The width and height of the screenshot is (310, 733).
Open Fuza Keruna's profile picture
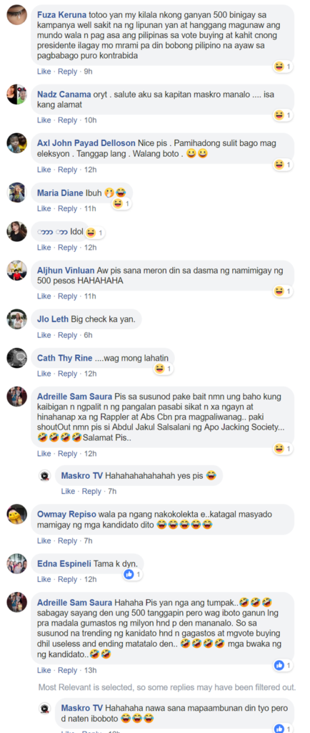click(16, 14)
